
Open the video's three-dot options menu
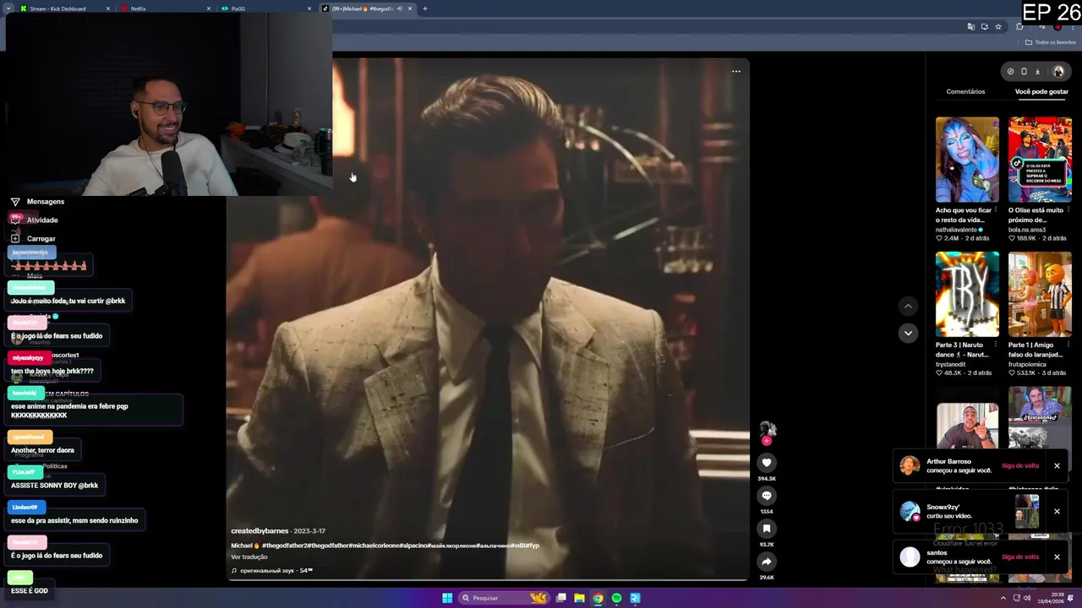736,71
